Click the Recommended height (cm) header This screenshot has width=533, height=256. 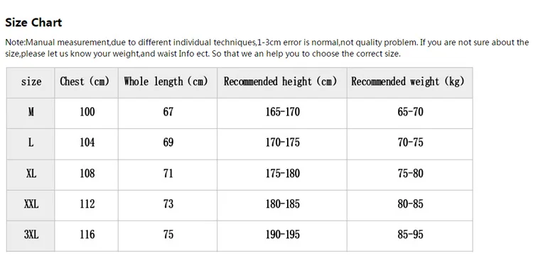click(282, 83)
